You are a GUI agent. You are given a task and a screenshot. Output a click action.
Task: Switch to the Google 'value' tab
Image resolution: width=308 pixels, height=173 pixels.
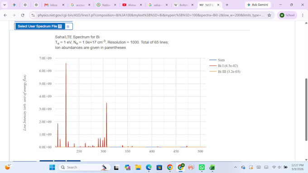click(155, 5)
